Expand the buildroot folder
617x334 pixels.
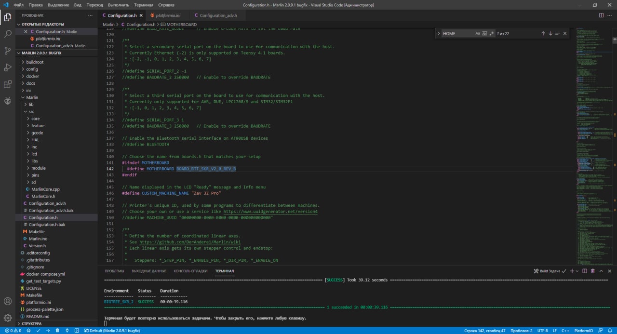point(56,62)
